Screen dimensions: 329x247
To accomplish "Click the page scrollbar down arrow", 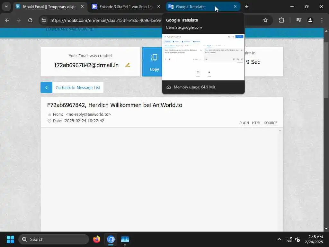I will 326,229.
